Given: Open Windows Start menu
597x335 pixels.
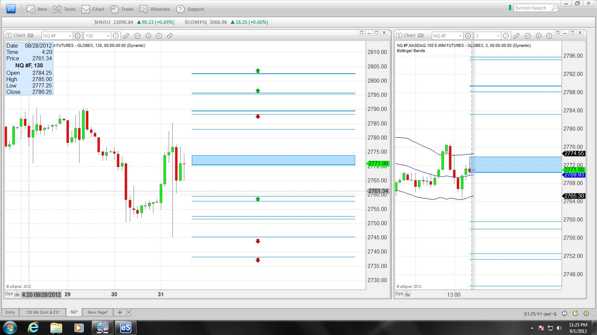Looking at the screenshot, I should [x=10, y=328].
